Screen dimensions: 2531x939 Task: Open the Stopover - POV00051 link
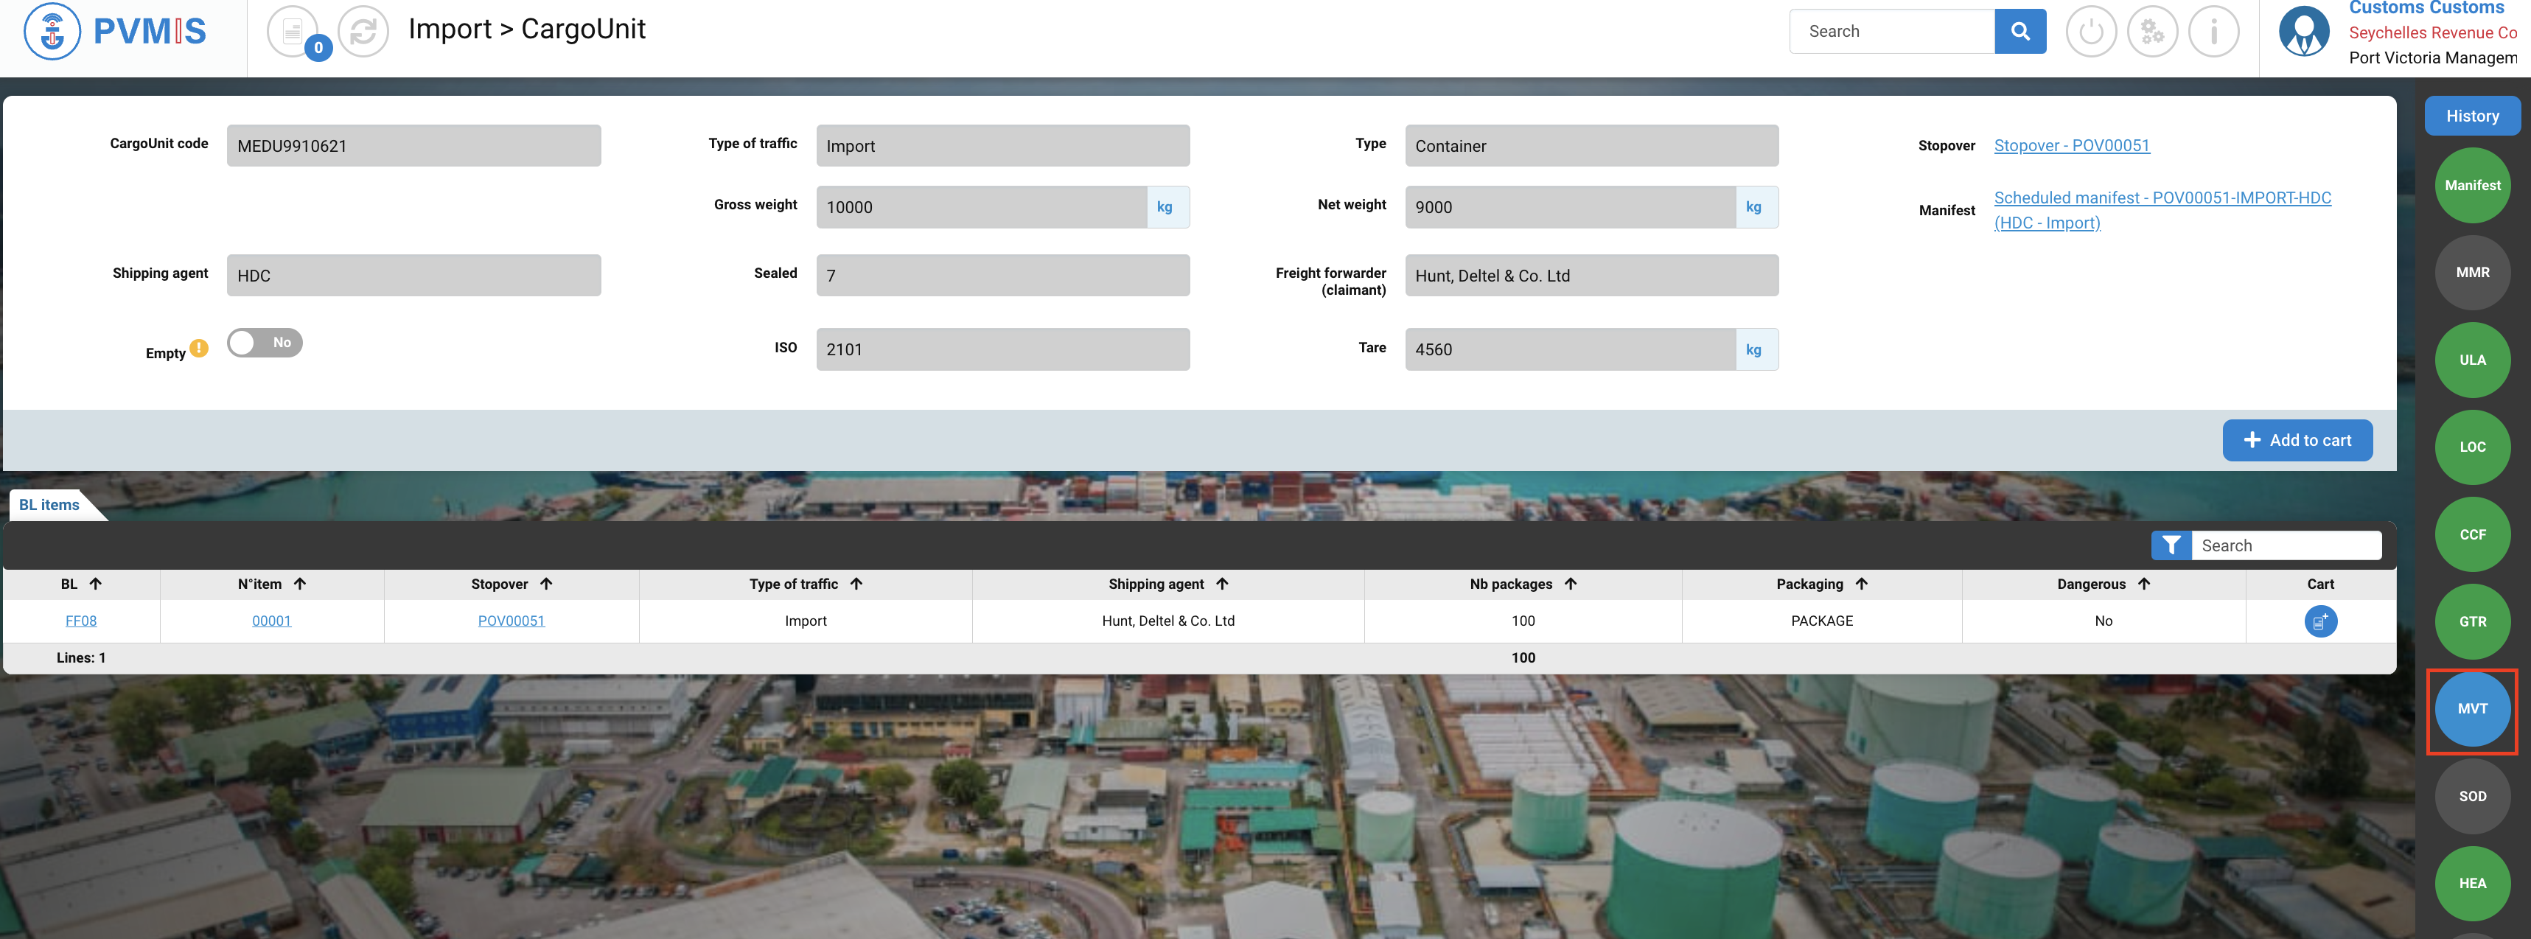click(2071, 145)
